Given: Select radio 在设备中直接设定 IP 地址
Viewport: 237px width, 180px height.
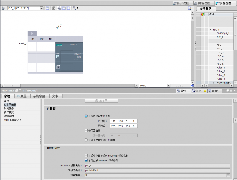Looking at the screenshot, I should point(86,140).
